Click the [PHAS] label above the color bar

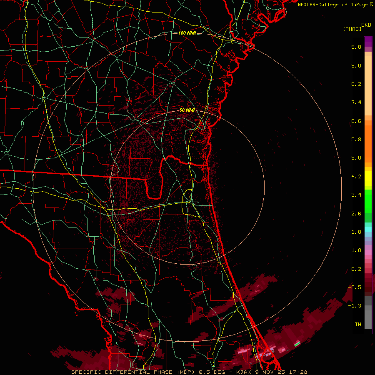tap(352, 29)
